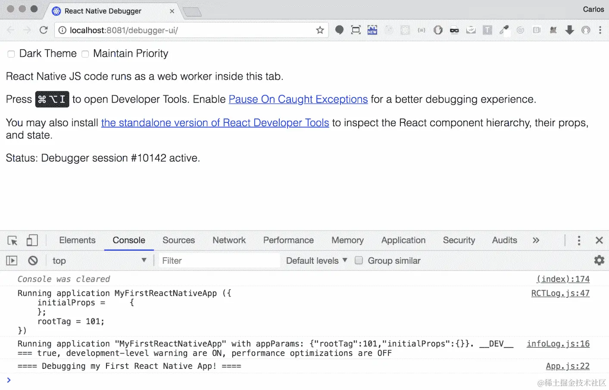Enable the Dark Theme checkbox
Screen dimensions: 609x390
[x=11, y=54]
